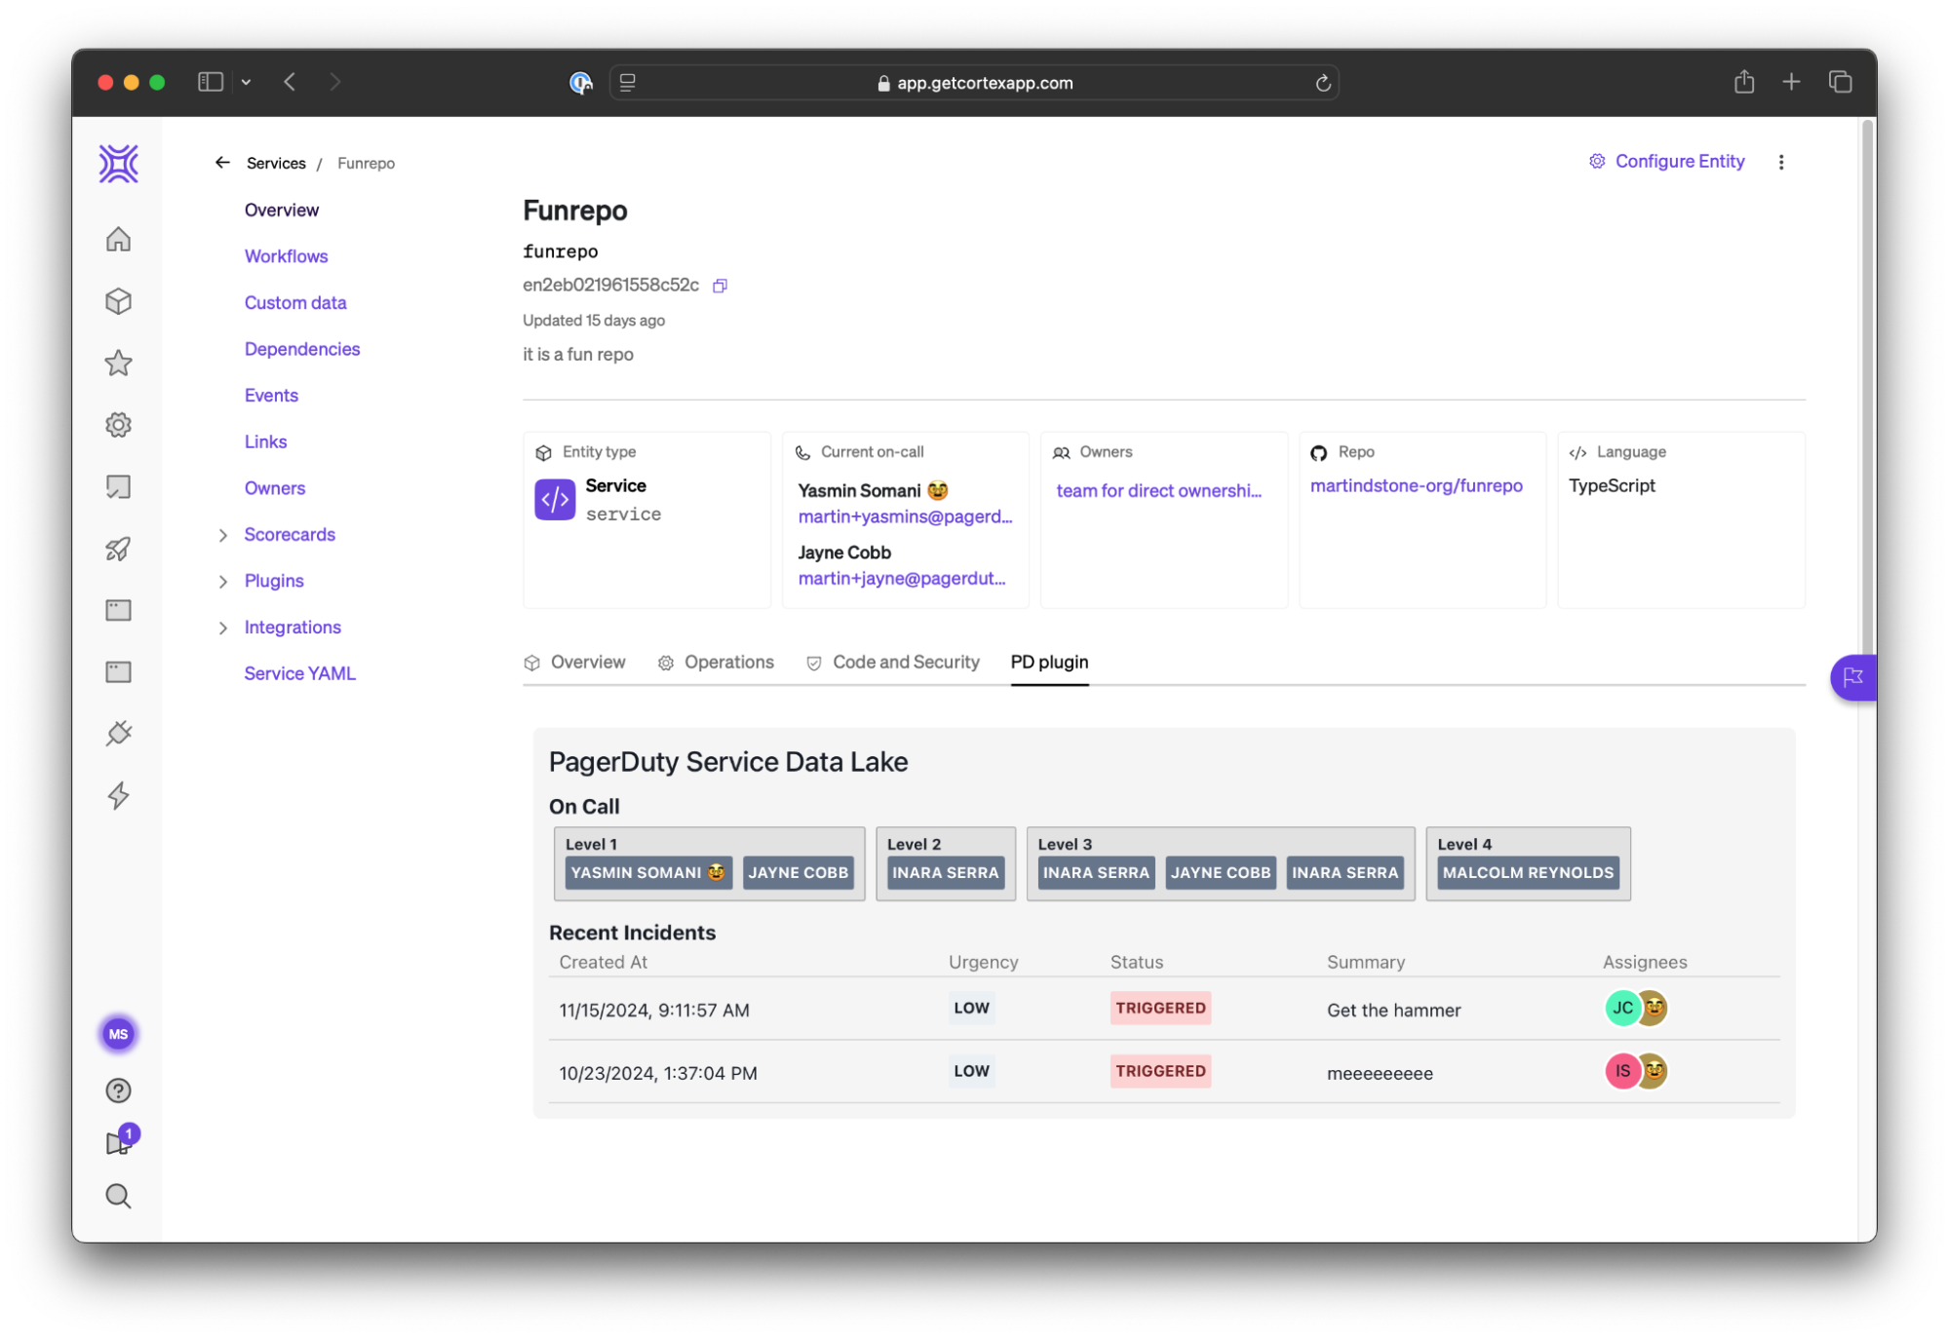Switch to the Operations tab
1949x1338 pixels.
(x=727, y=663)
